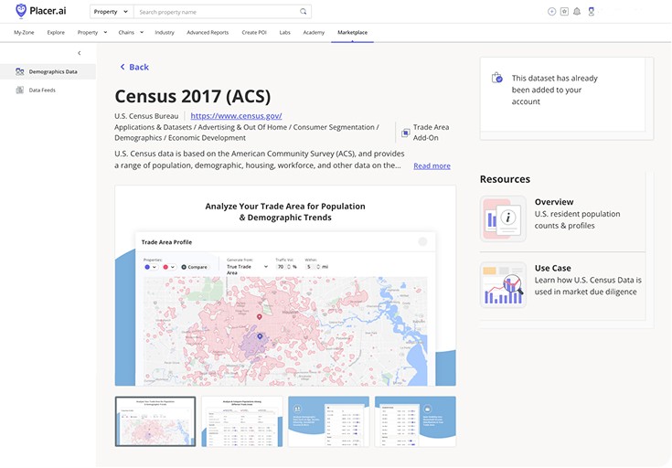Open the Create POI tab

tap(254, 32)
